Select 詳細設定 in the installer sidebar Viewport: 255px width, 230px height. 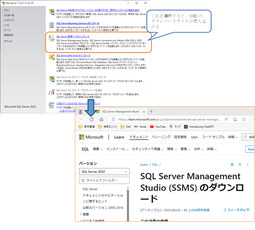point(8,35)
